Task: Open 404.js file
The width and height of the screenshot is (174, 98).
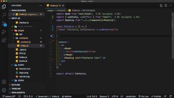Action: click(x=22, y=53)
